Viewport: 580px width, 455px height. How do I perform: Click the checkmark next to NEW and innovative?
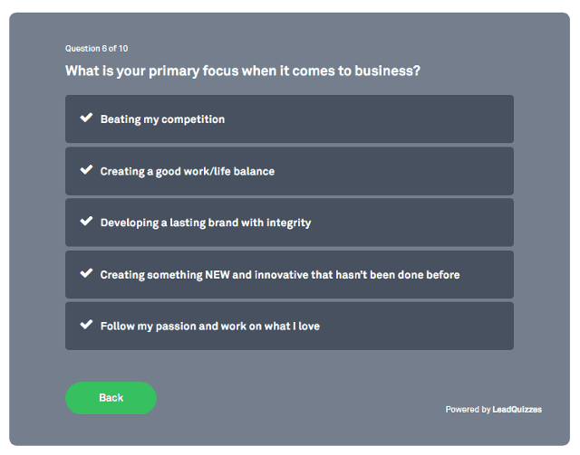(86, 273)
